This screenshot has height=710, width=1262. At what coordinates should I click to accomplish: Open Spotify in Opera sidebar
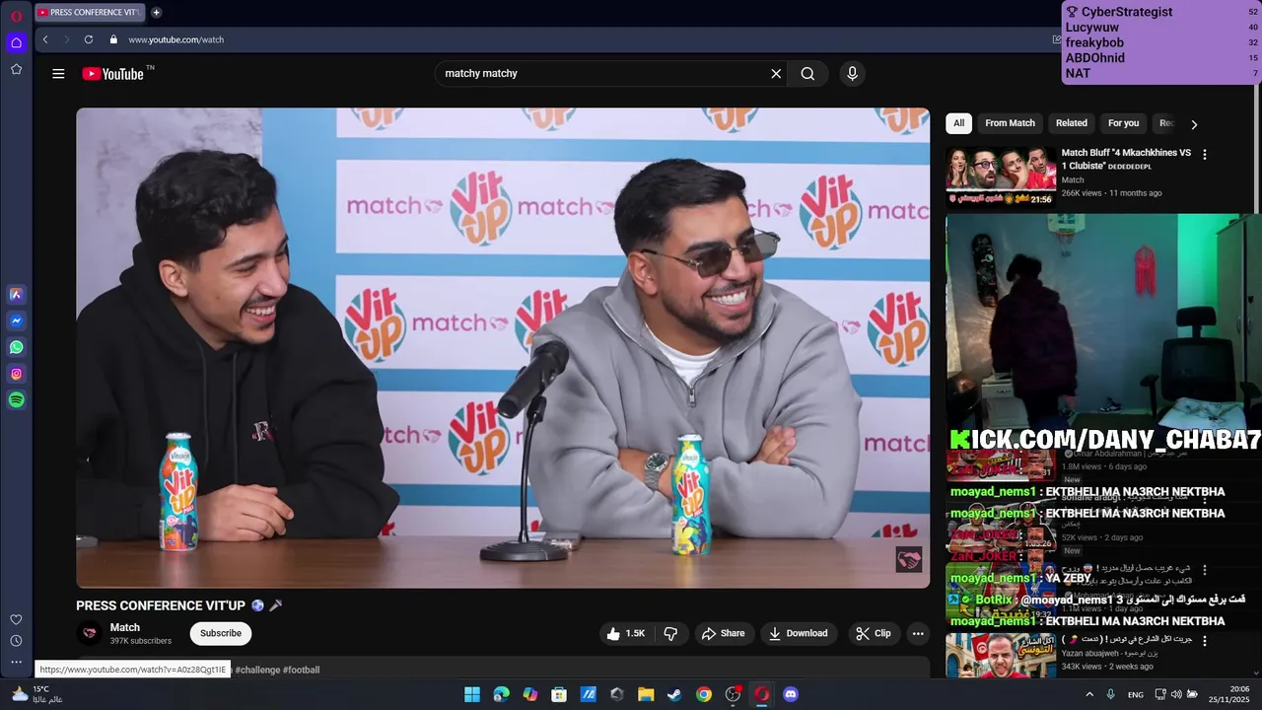[16, 400]
